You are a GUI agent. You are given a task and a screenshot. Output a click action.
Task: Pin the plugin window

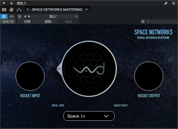pos(166,3)
